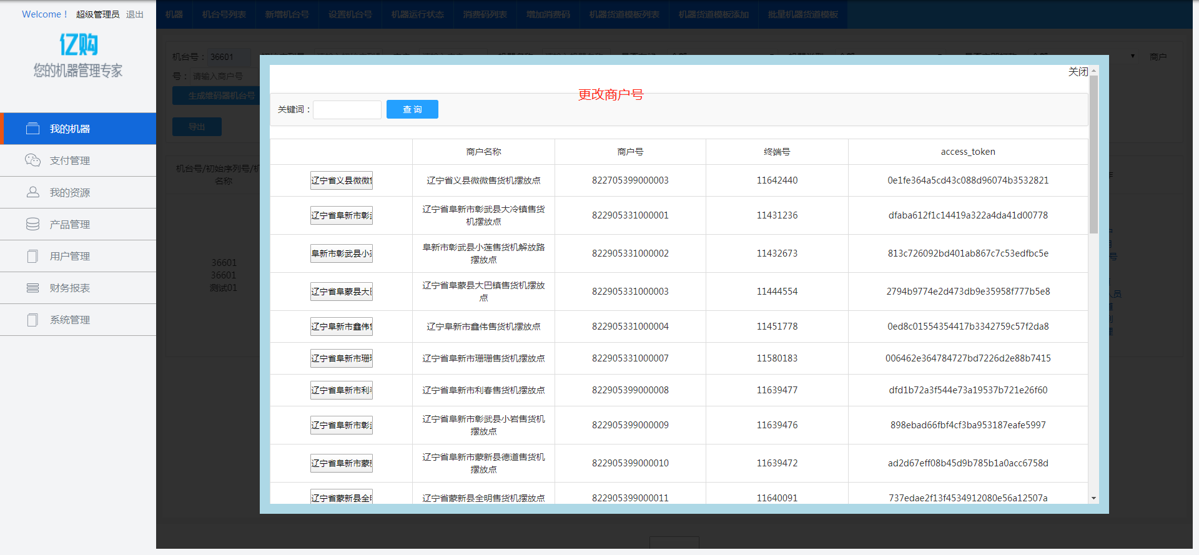Click the 产品管理 database icon
This screenshot has height=555, width=1199.
(32, 224)
